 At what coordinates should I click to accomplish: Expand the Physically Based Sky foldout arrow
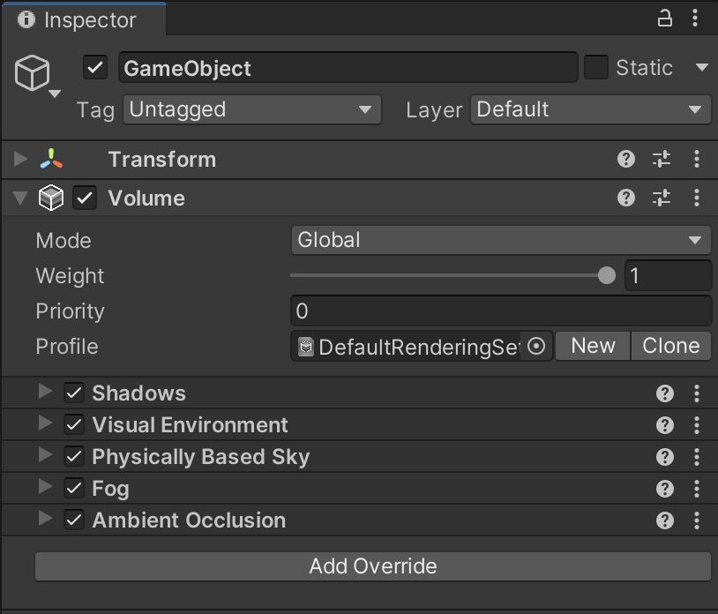tap(45, 456)
